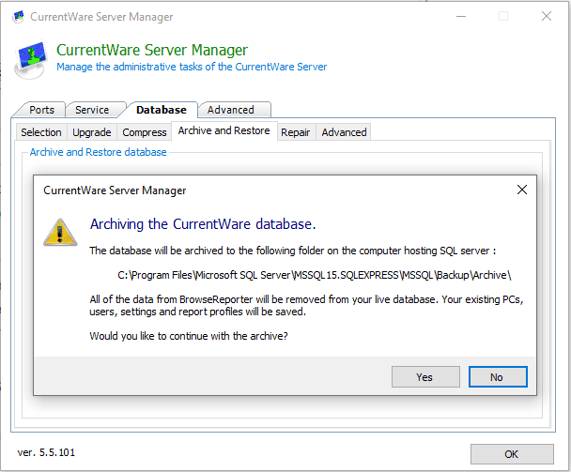Decline the archive with No
571x472 pixels.
click(498, 377)
